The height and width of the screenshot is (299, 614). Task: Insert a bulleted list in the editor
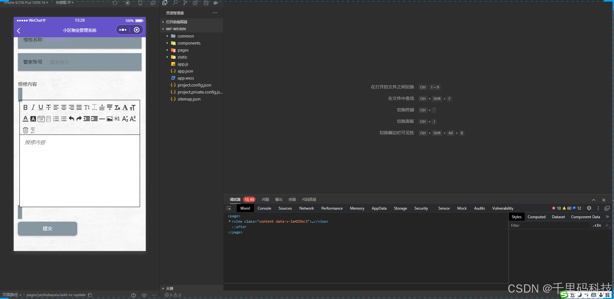tap(64, 119)
